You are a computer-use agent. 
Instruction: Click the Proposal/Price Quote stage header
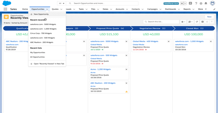coord(110,28)
